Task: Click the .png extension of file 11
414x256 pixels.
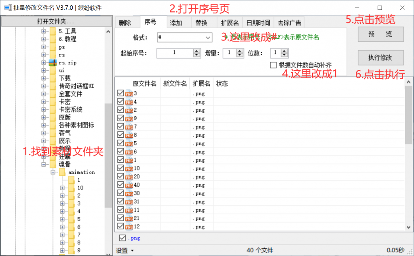Action: point(199,210)
